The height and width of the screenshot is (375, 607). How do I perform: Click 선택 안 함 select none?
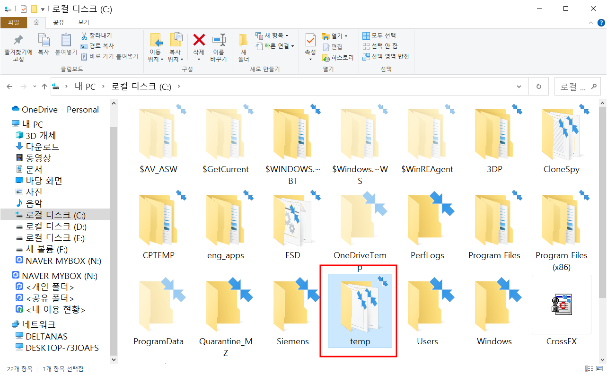(380, 46)
